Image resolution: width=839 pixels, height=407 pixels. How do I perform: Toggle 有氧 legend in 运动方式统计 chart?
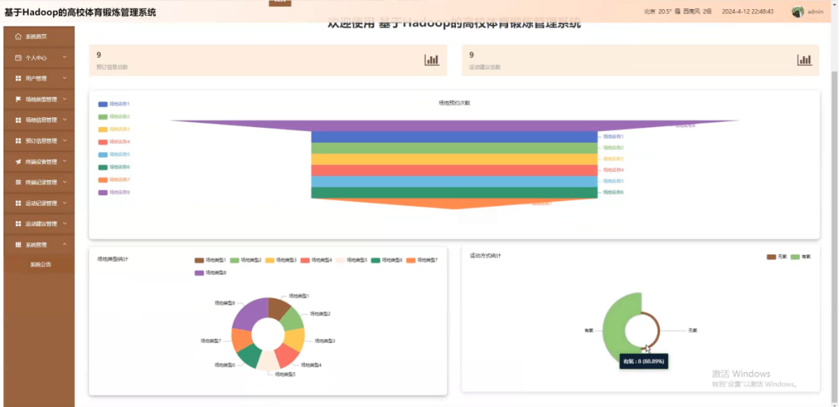pyautogui.click(x=801, y=256)
